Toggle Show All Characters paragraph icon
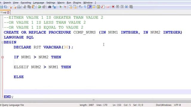 pyautogui.click(x=85, y=7)
